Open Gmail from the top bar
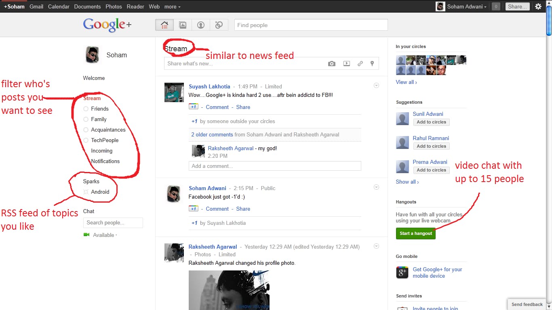 pos(36,6)
